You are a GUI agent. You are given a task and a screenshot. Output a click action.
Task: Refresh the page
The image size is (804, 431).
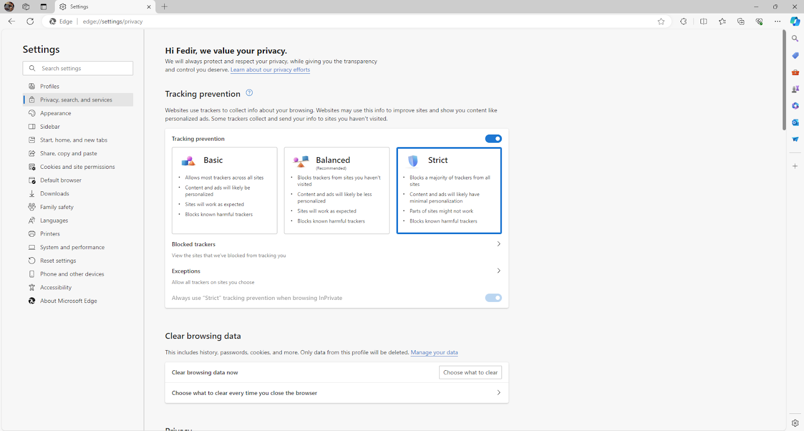tap(30, 21)
